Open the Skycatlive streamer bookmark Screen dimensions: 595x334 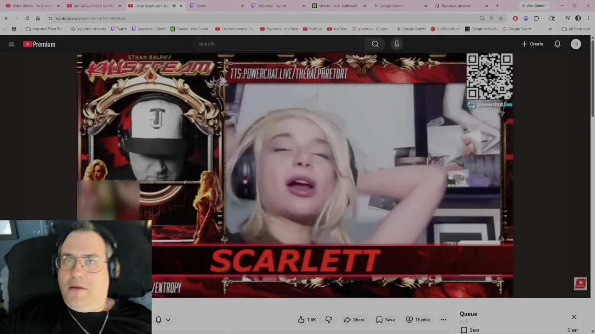pyautogui.click(x=88, y=29)
